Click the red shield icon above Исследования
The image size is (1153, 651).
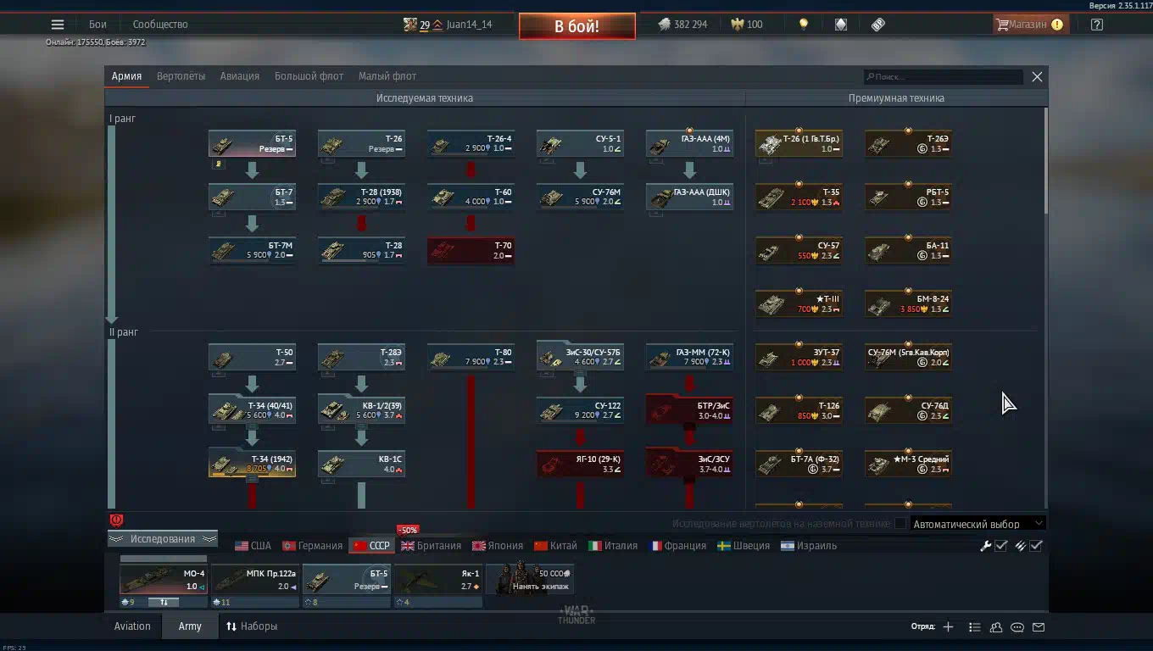(117, 520)
